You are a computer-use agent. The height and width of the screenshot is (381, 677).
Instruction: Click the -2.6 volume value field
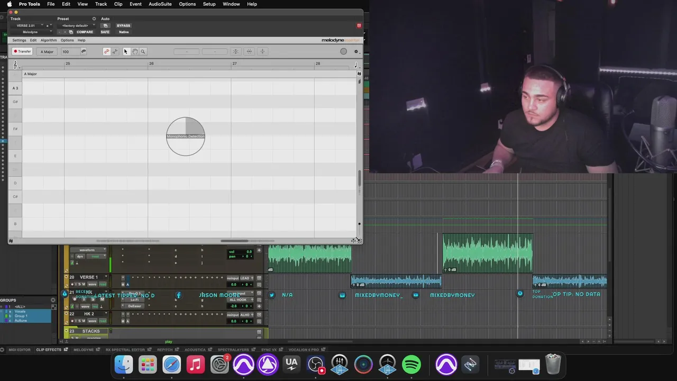pos(233,306)
